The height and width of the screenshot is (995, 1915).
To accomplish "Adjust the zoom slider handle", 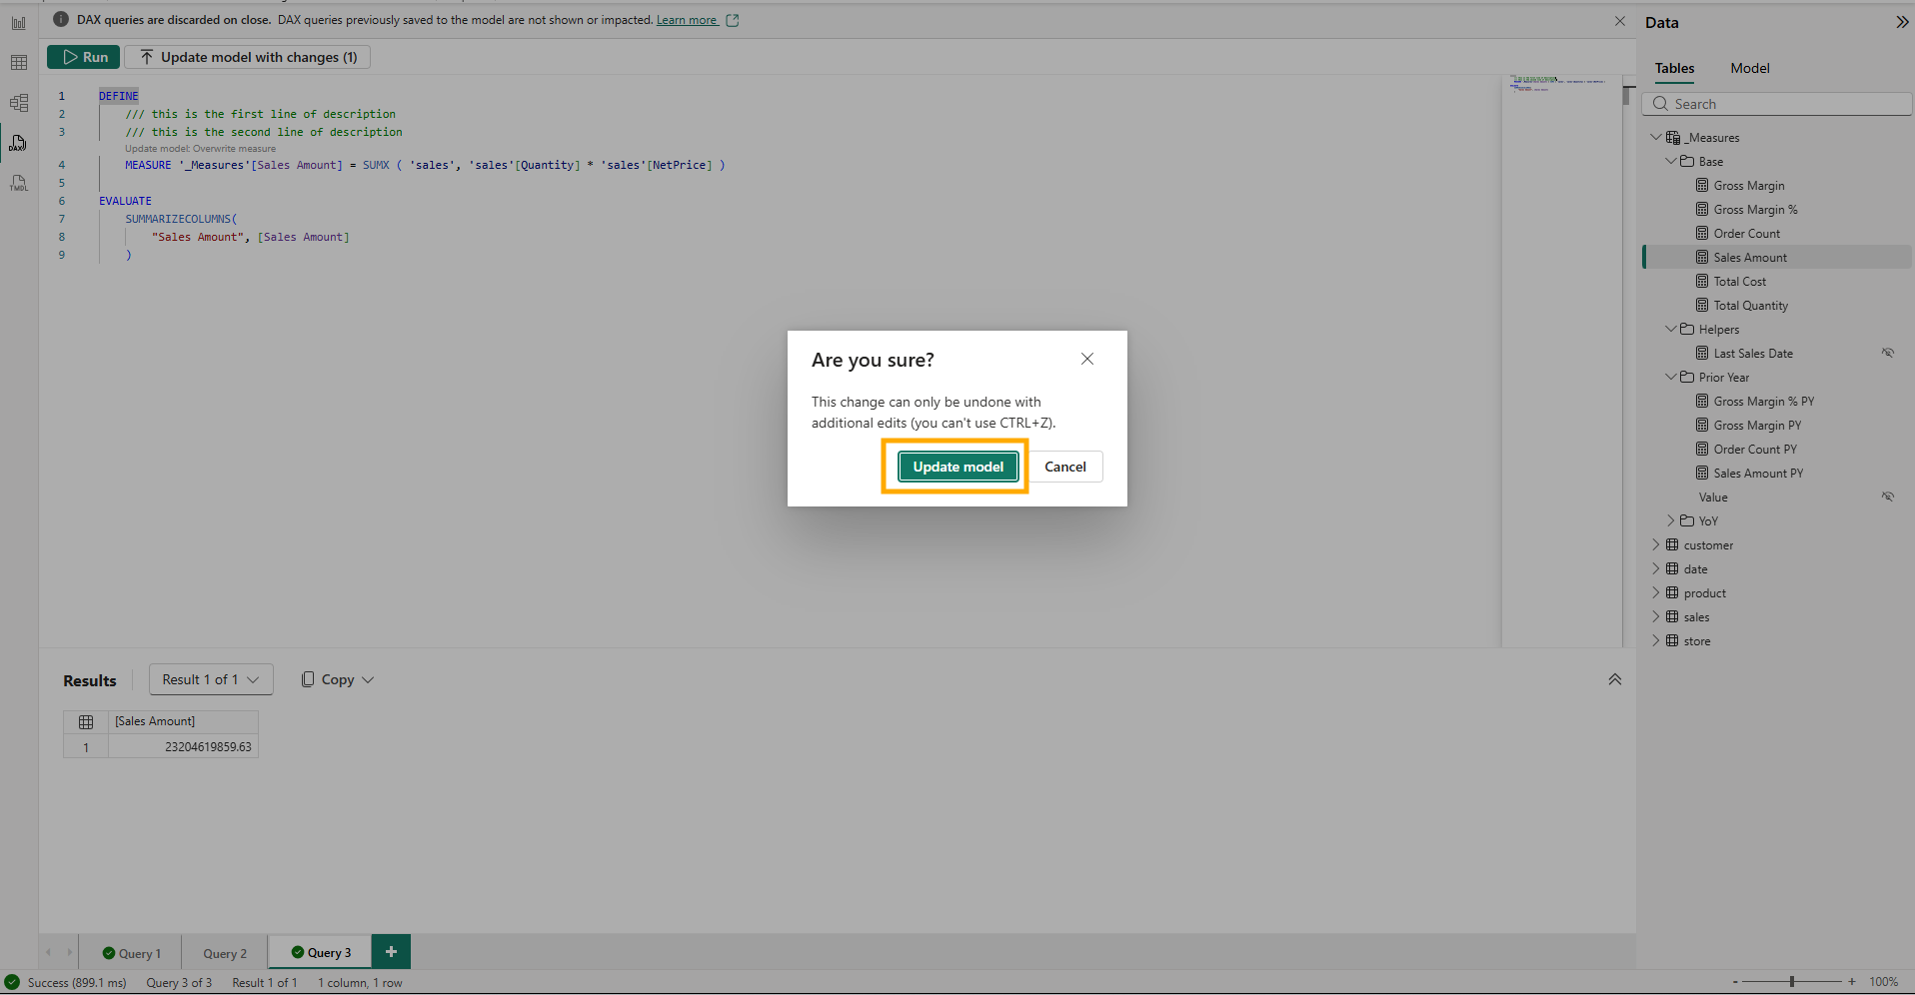I will click(x=1792, y=982).
